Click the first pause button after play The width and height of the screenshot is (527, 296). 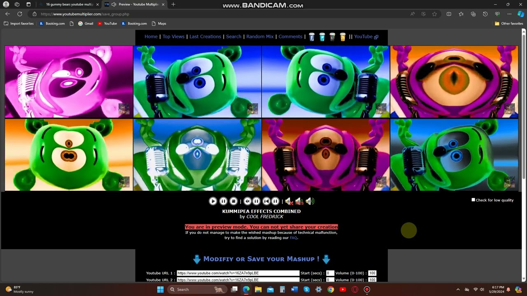point(223,201)
